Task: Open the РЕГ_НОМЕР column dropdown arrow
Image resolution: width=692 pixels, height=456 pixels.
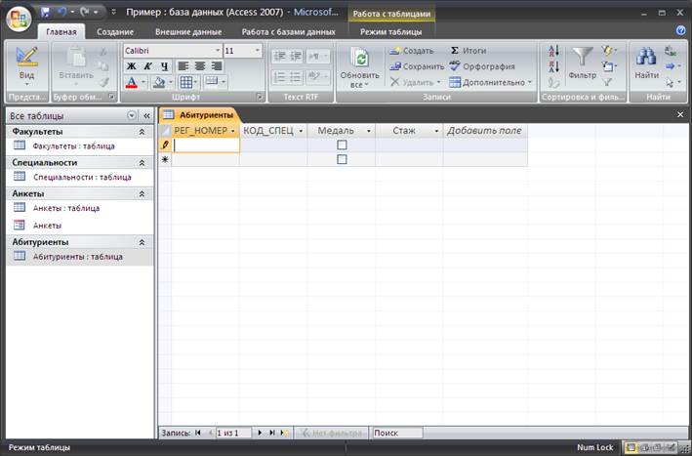Action: tap(233, 131)
